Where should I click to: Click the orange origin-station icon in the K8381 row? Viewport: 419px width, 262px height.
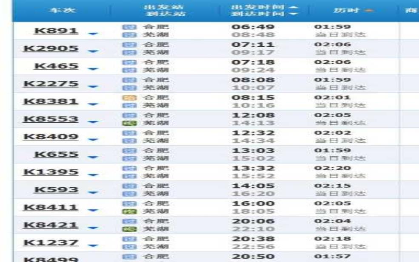tap(126, 98)
